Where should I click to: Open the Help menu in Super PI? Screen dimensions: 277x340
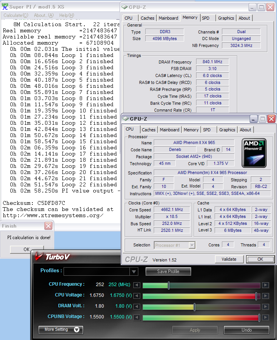coord(67,15)
